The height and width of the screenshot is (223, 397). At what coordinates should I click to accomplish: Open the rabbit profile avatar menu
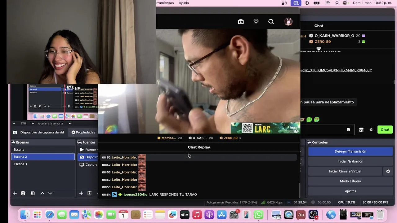(x=288, y=21)
